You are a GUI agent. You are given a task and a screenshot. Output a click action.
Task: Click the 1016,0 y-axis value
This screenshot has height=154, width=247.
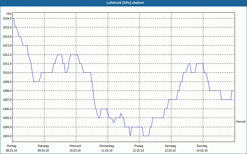tap(7, 18)
